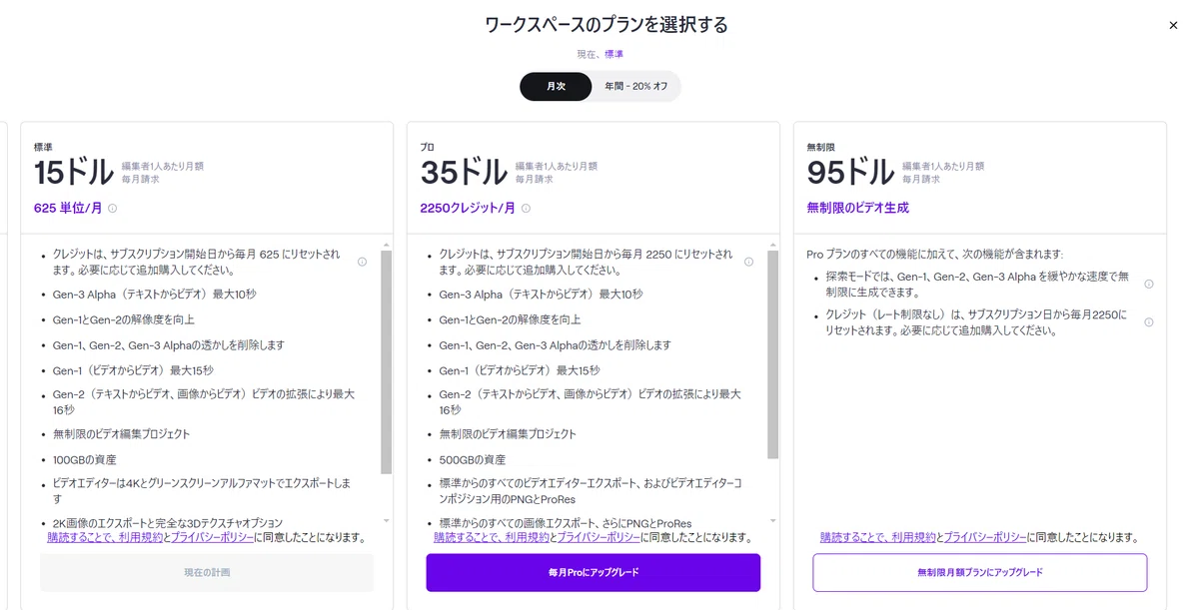Screen dimensions: 1199x610
Task: Click scroll-down arrow in Standard feature list
Action: 387,520
